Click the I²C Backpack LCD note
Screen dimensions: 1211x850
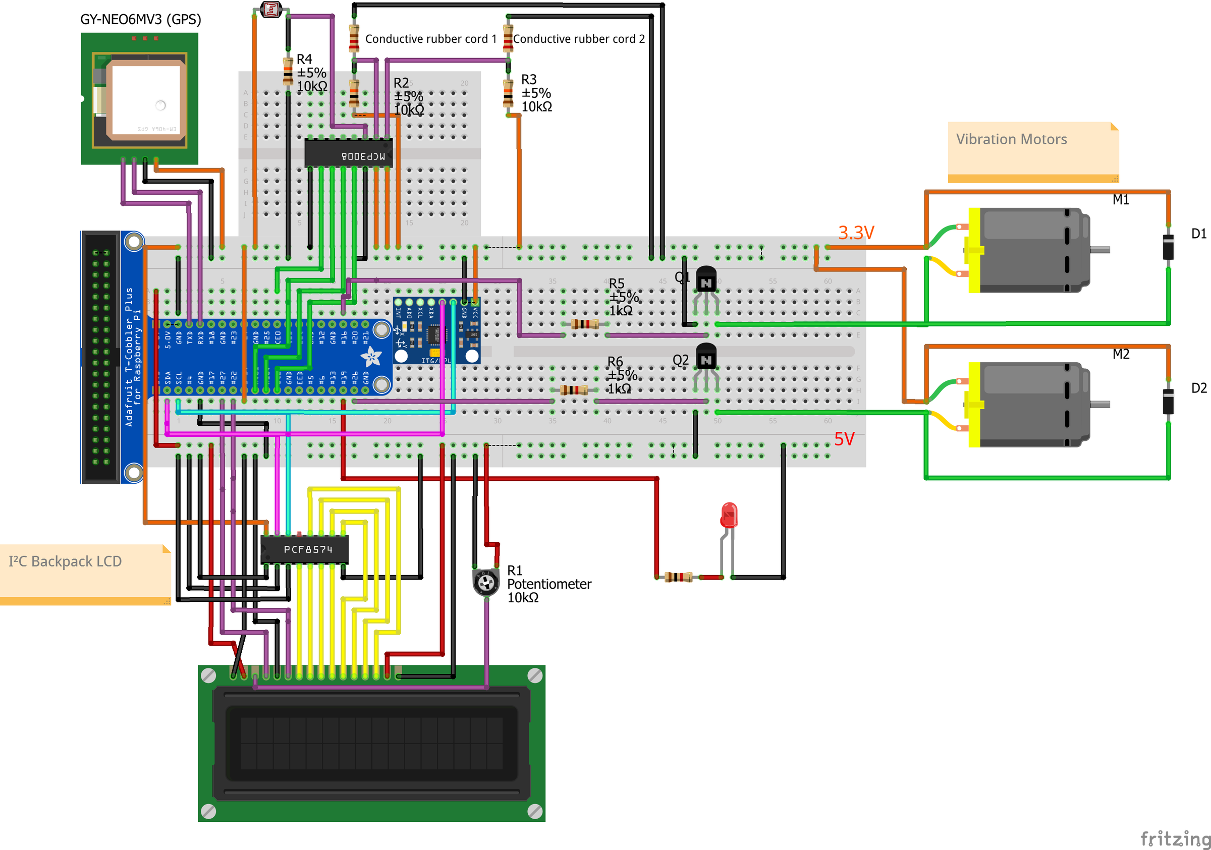coord(85,575)
